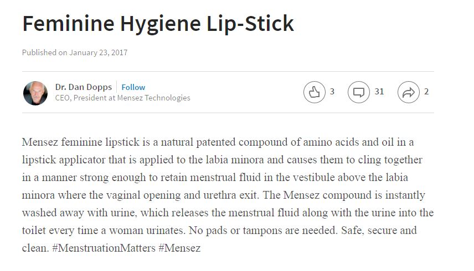The width and height of the screenshot is (474, 271).
Task: Click author name Dr. Dan Dopps
Action: (84, 87)
